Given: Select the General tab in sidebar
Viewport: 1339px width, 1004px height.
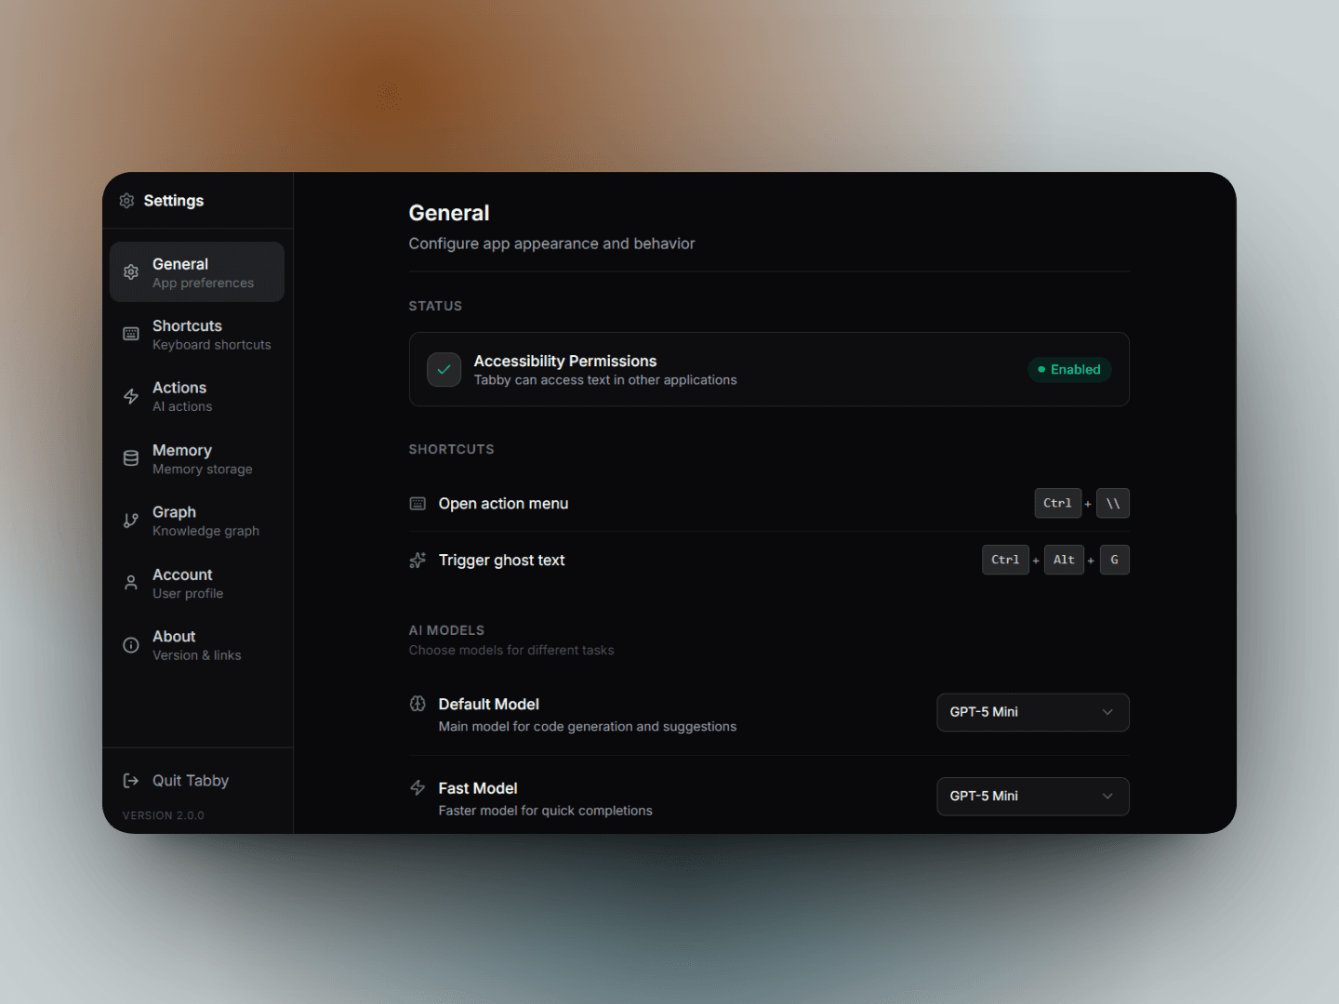Looking at the screenshot, I should coord(197,272).
